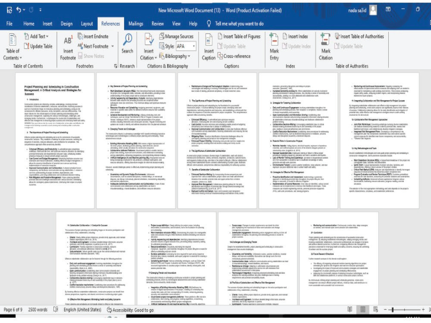Click the 2500 words count
This screenshot has width=431, height=323.
point(37,310)
